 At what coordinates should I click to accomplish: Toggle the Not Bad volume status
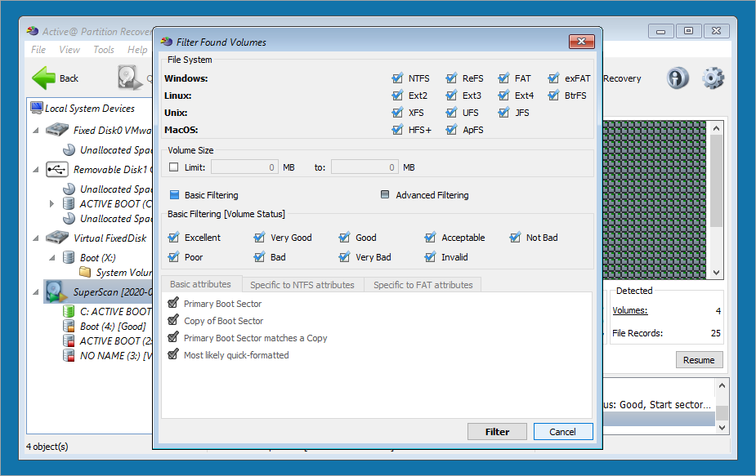click(x=515, y=238)
